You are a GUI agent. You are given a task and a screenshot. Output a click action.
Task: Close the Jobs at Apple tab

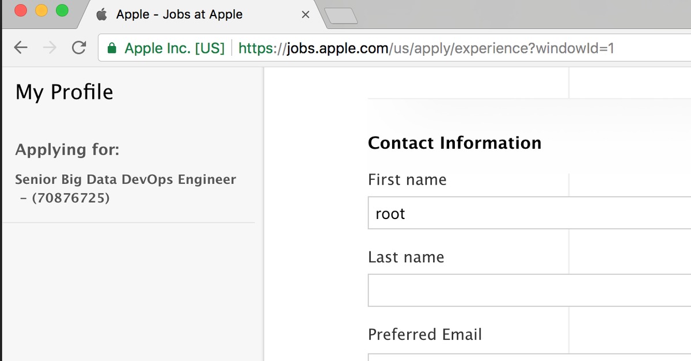tap(306, 15)
